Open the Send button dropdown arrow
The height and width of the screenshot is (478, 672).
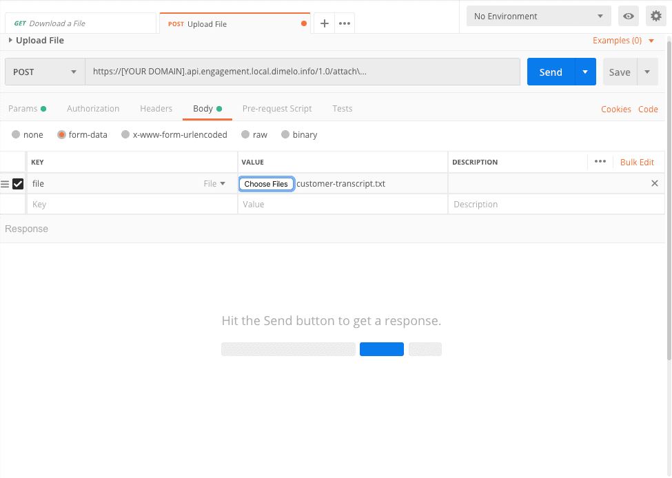(x=585, y=72)
